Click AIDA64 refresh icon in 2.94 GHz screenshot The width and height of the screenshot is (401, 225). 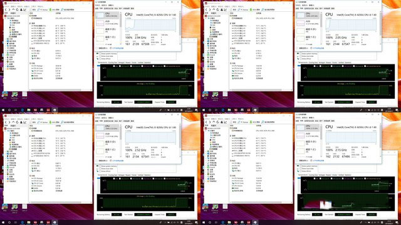coord(17,10)
